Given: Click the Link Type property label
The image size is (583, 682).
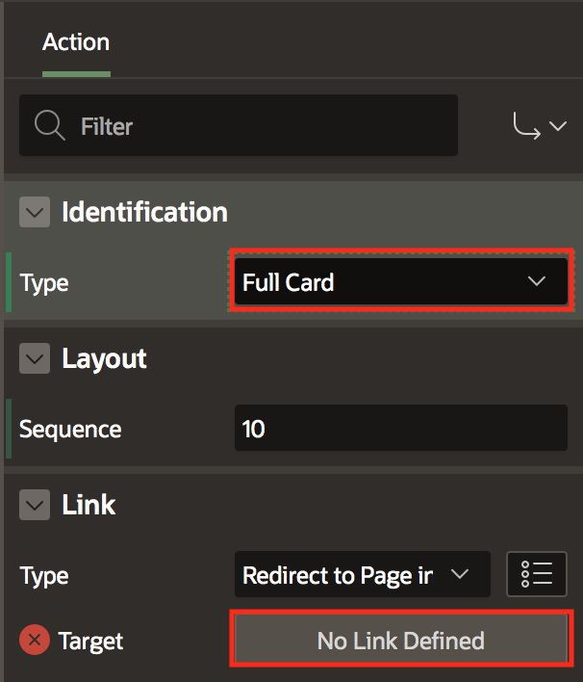Looking at the screenshot, I should click(x=44, y=576).
